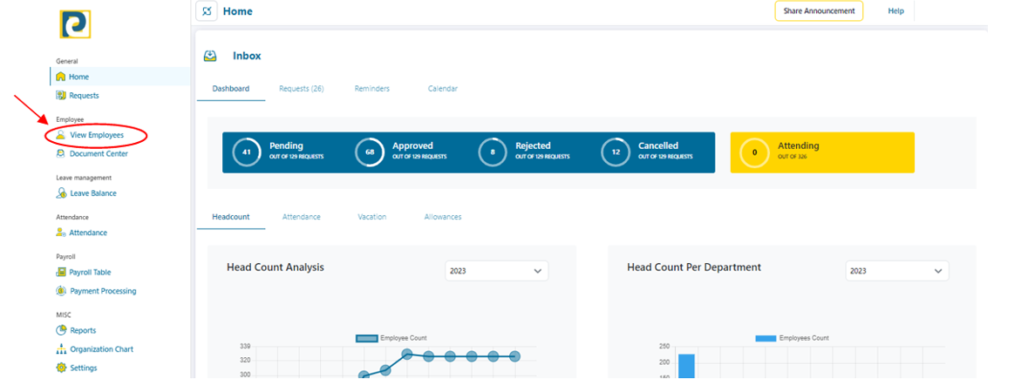Click the Share Announcement button

pos(819,11)
